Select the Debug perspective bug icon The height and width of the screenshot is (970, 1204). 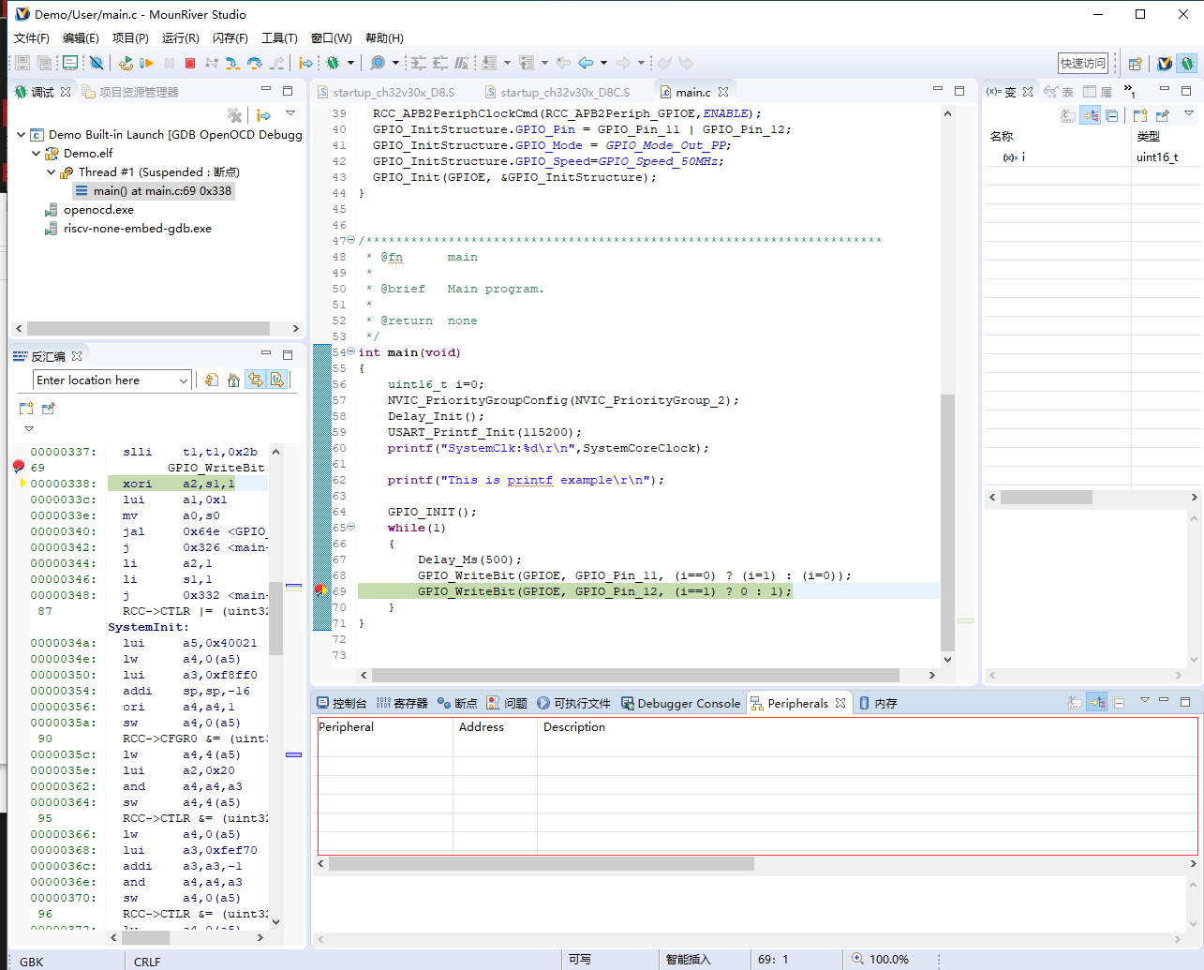(x=1187, y=64)
